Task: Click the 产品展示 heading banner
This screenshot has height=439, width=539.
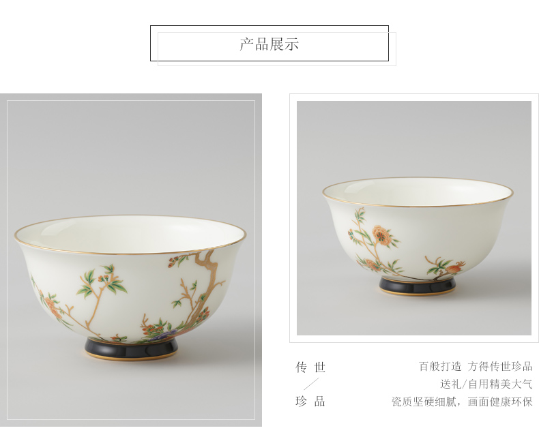Action: point(269,44)
